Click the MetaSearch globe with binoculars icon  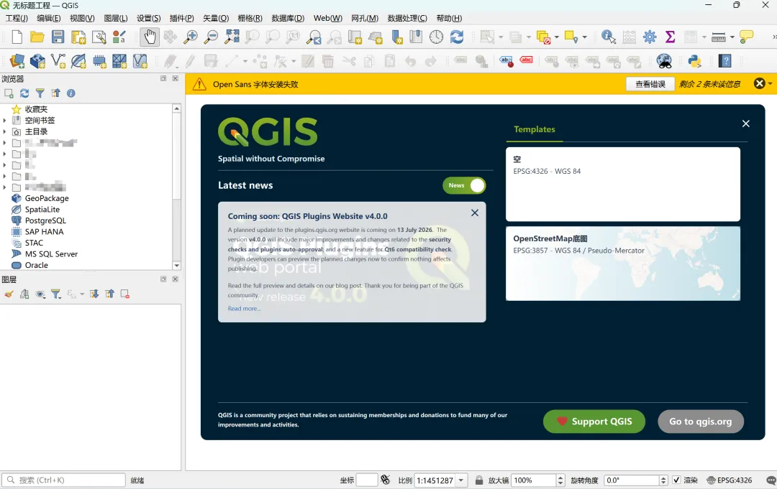(x=664, y=61)
